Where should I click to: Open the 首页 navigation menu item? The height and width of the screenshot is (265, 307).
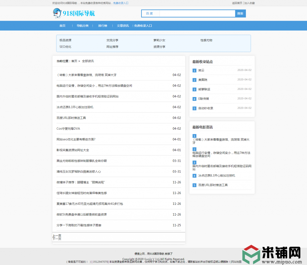pos(62,26)
